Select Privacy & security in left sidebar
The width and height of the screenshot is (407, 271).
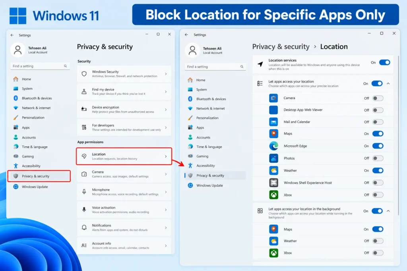[x=39, y=176]
